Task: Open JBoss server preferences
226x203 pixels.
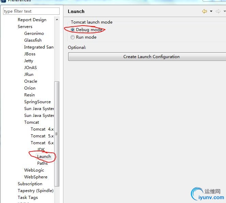Action: click(x=30, y=54)
